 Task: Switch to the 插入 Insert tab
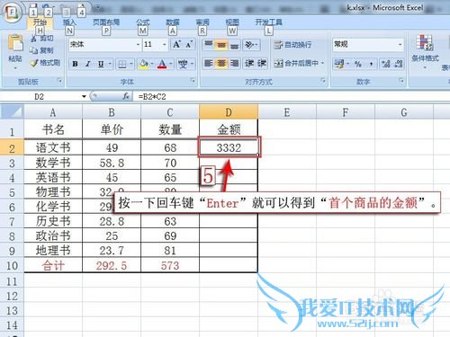(x=69, y=22)
